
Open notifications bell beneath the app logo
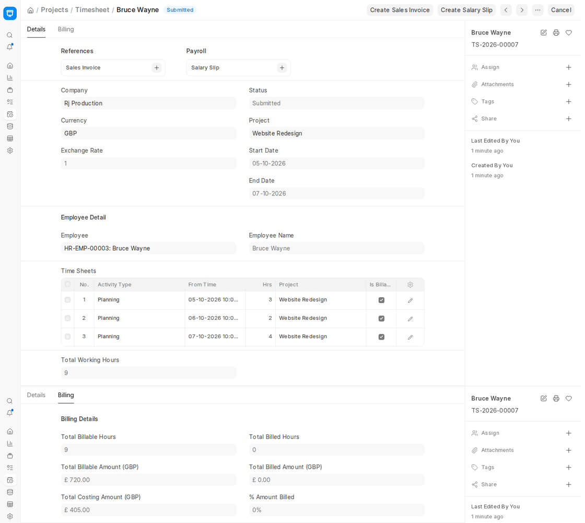(x=10, y=47)
